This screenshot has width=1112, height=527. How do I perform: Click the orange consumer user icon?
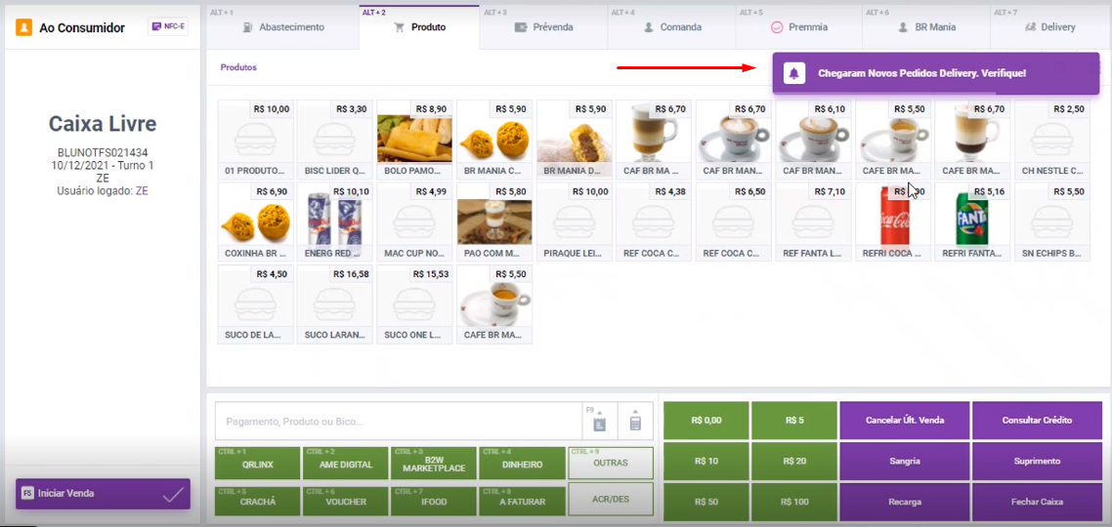(24, 27)
